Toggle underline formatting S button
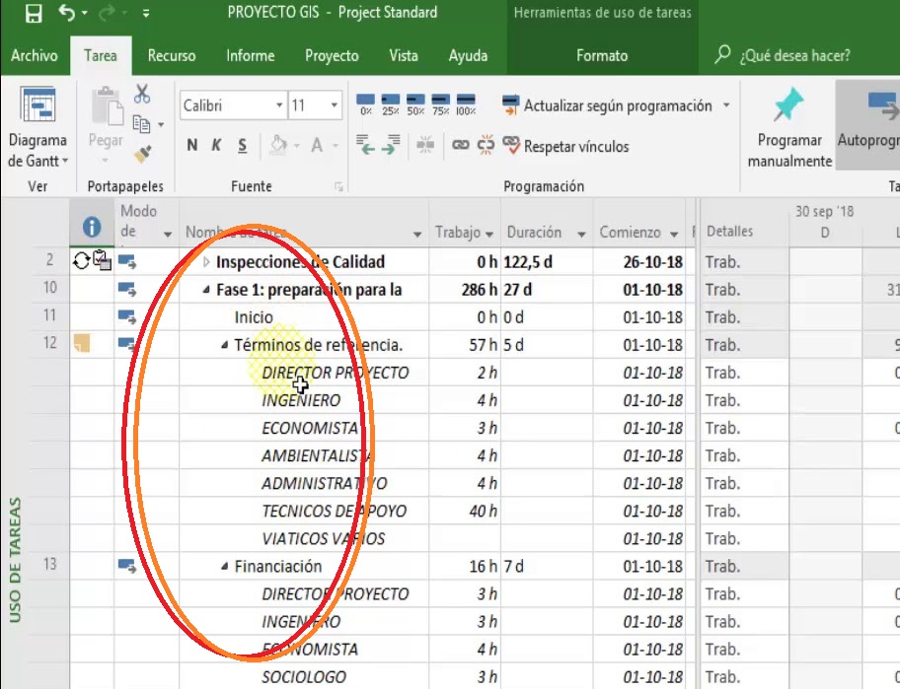Screen dimensions: 900x689 pyautogui.click(x=243, y=146)
